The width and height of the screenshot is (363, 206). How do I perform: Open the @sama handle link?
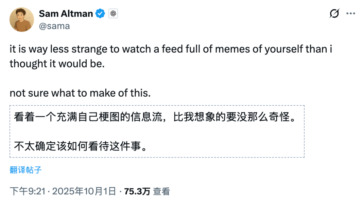(54, 26)
